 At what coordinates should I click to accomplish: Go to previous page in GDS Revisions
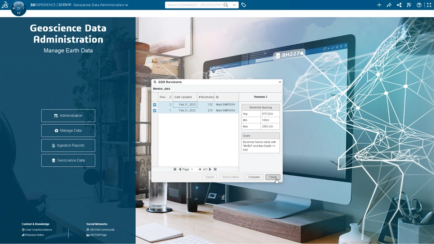[x=180, y=169]
